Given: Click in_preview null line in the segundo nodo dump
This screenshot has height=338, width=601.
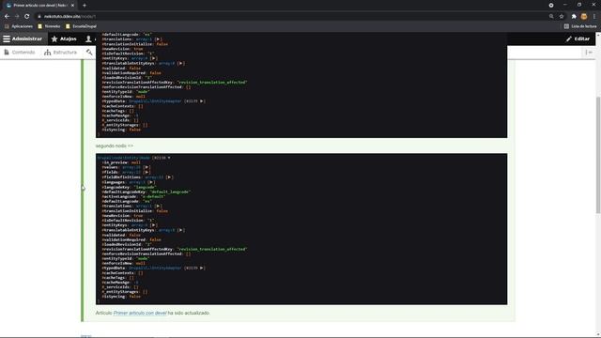Looking at the screenshot, I should (121, 162).
